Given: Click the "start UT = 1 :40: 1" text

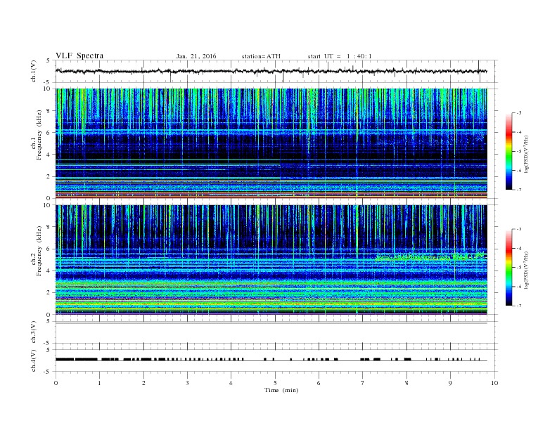Looking at the screenshot, I should tap(340, 56).
